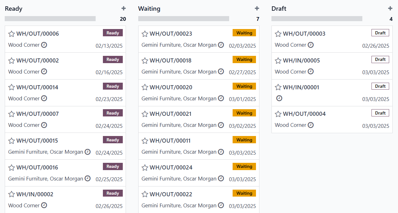Star icon beside WH/OUT/00004

coord(278,114)
